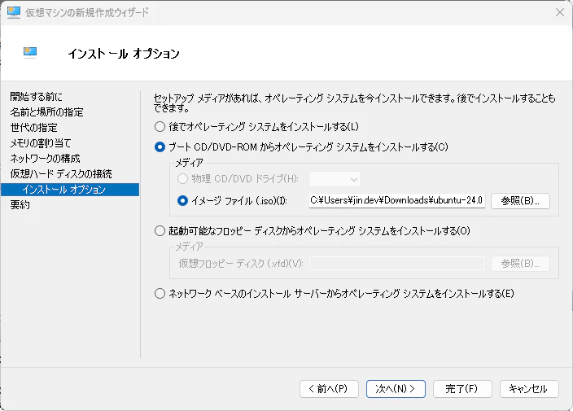Click the メディア label above the ISO options
Image resolution: width=573 pixels, height=411 pixels.
(x=190, y=163)
